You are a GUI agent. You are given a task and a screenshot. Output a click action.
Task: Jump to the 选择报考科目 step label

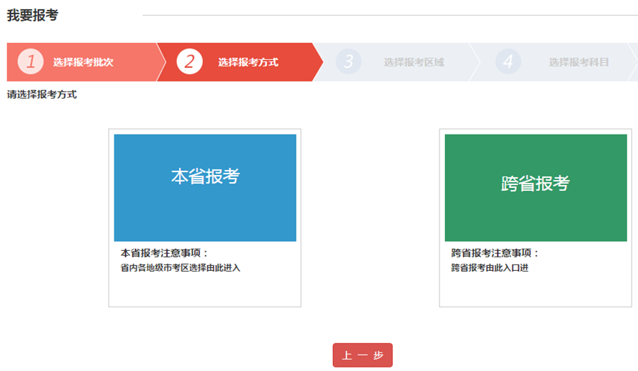[579, 62]
